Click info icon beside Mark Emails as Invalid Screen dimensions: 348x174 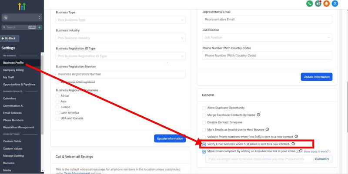pos(267,129)
